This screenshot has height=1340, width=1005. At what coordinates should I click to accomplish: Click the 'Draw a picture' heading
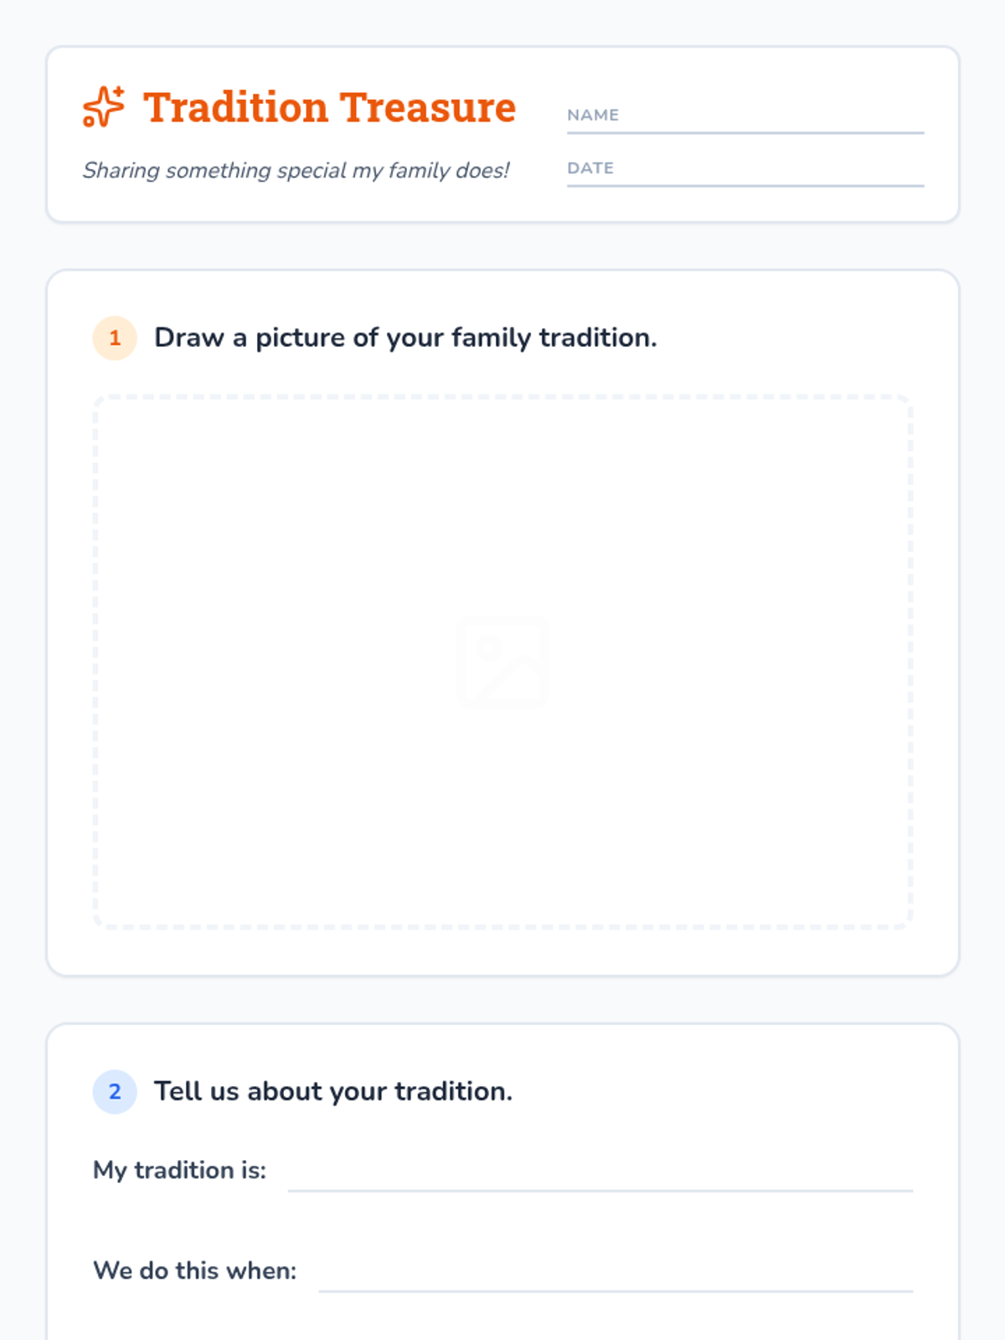pos(405,338)
